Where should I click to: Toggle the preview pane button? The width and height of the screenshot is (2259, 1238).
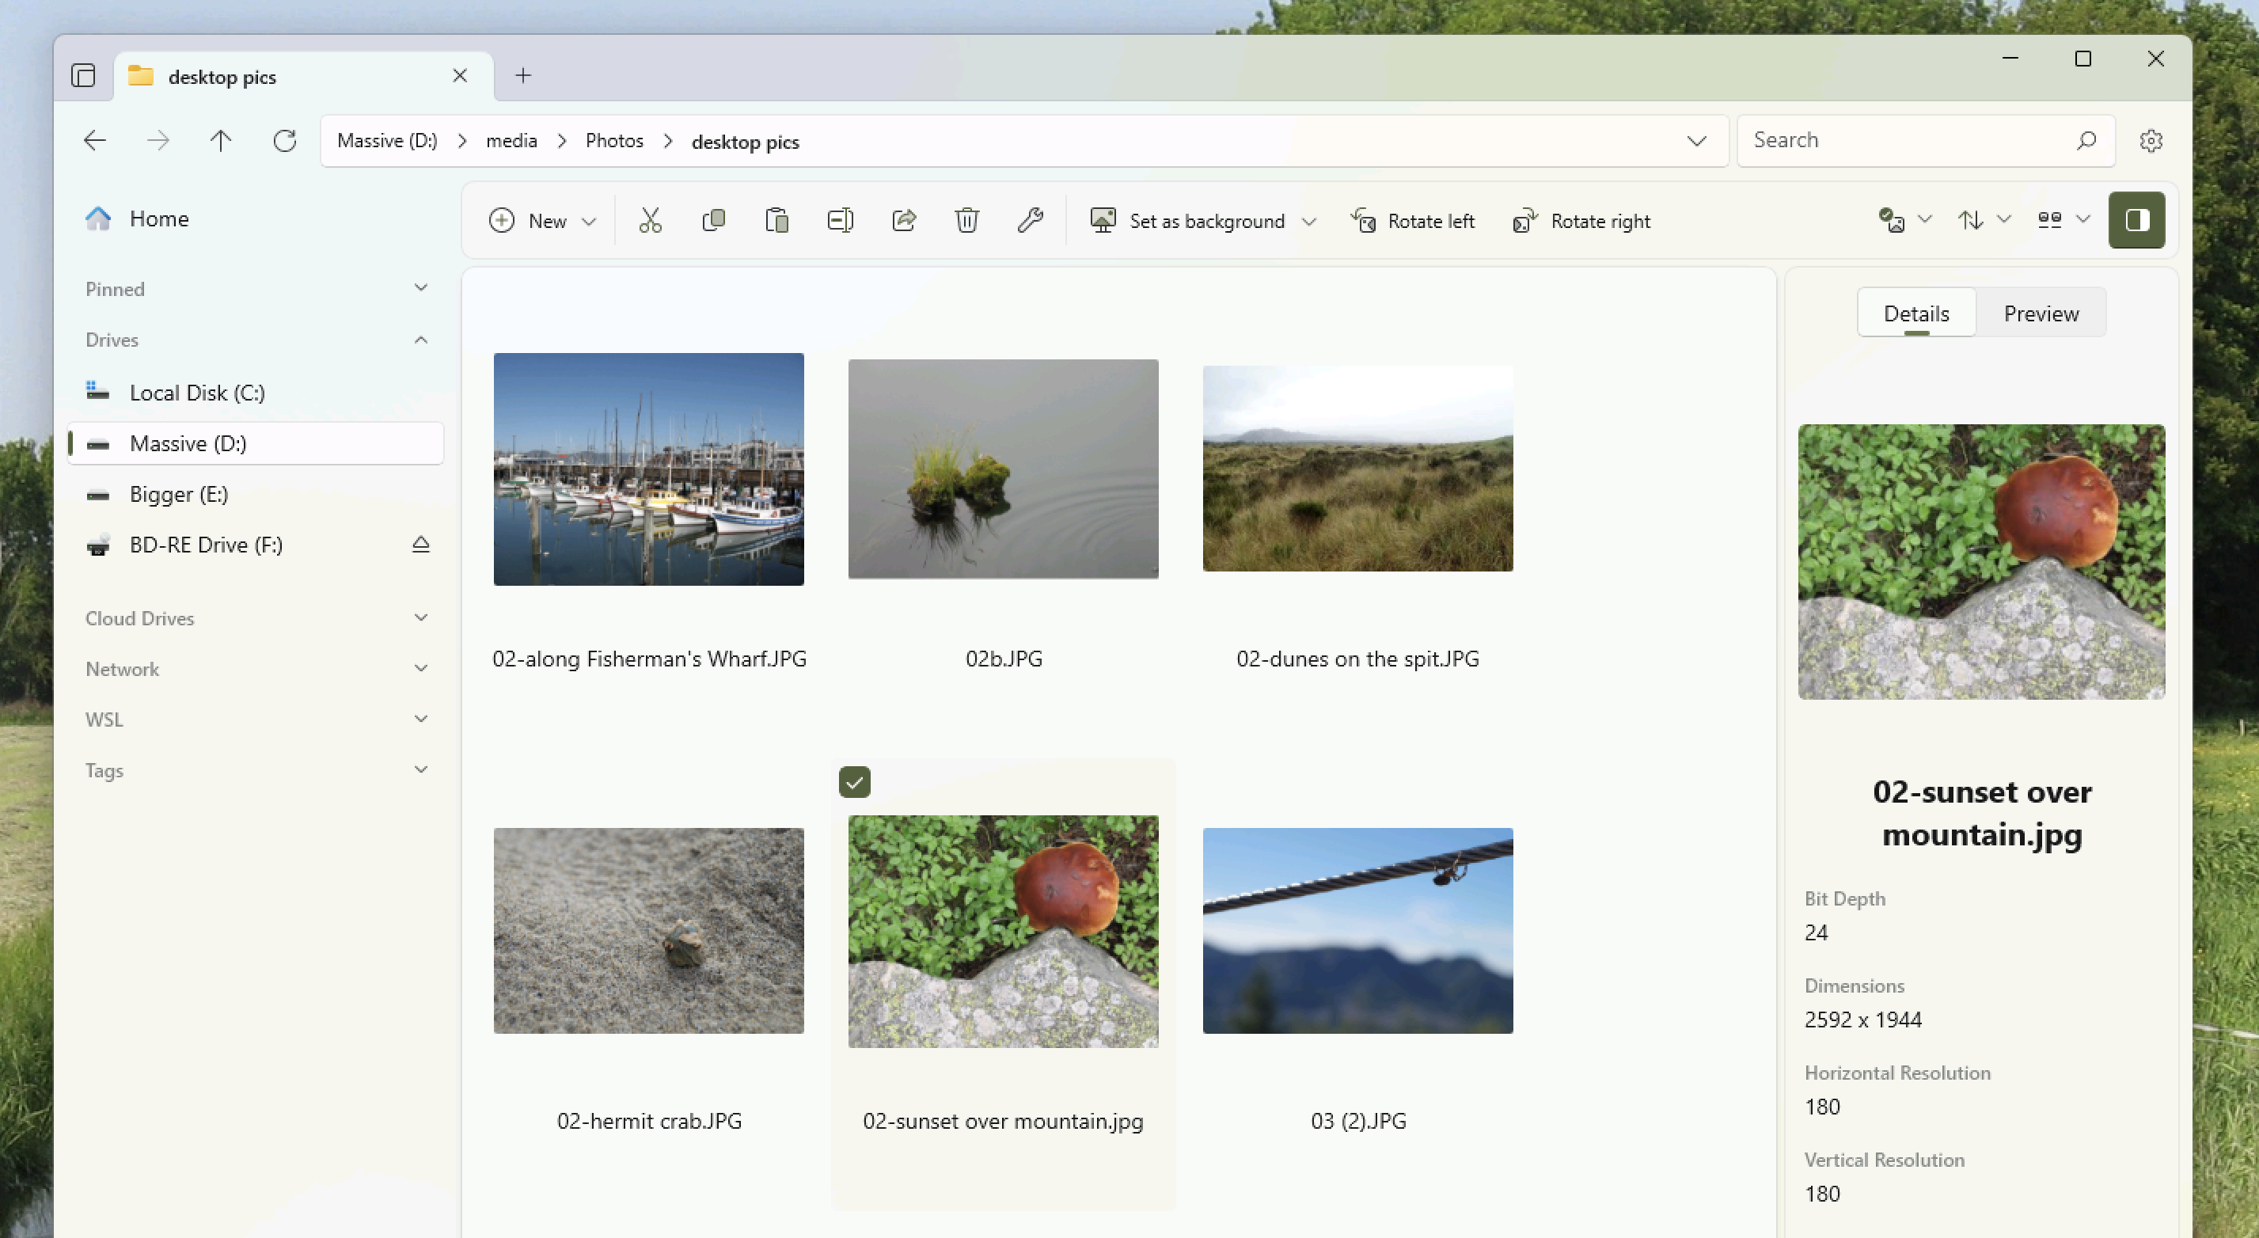[2136, 220]
